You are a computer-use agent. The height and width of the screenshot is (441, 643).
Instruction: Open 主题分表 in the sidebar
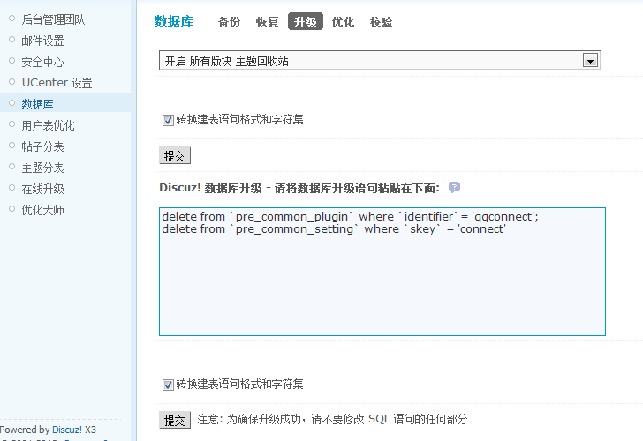click(42, 168)
